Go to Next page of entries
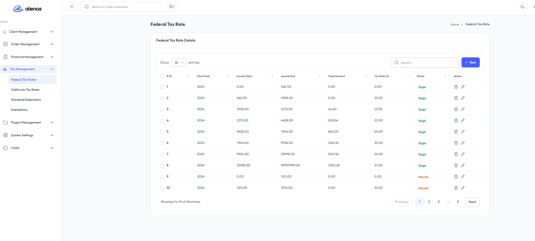Viewport: 535px width, 241px height. [472, 202]
